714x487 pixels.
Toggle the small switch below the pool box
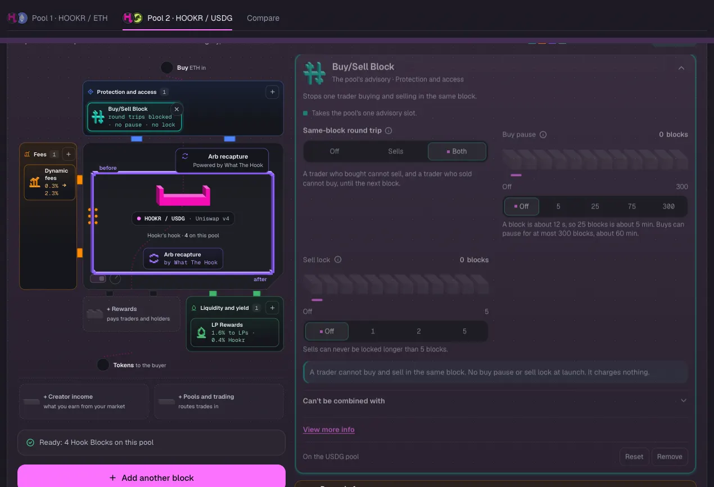tap(98, 278)
